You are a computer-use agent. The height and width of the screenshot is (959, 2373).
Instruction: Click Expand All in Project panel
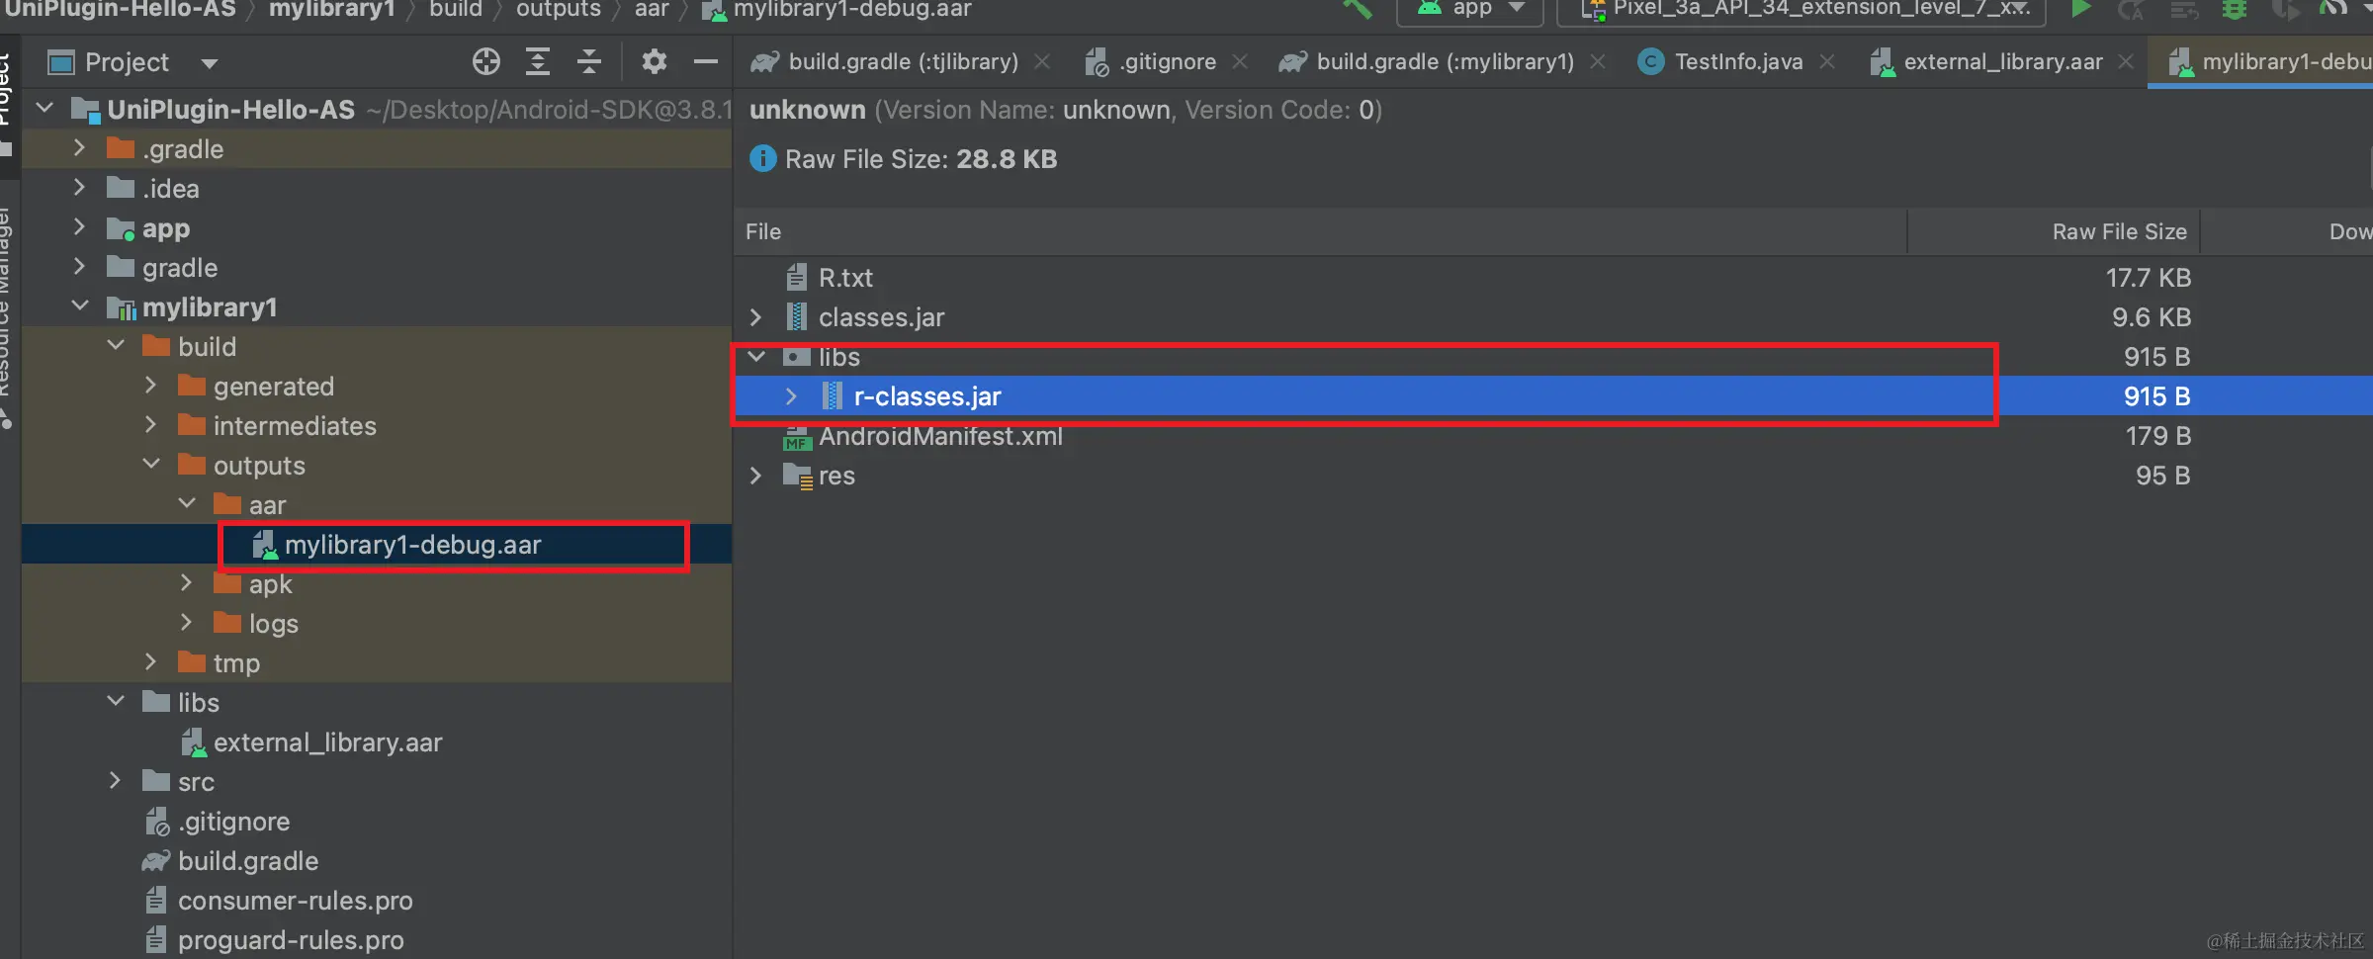point(537,62)
